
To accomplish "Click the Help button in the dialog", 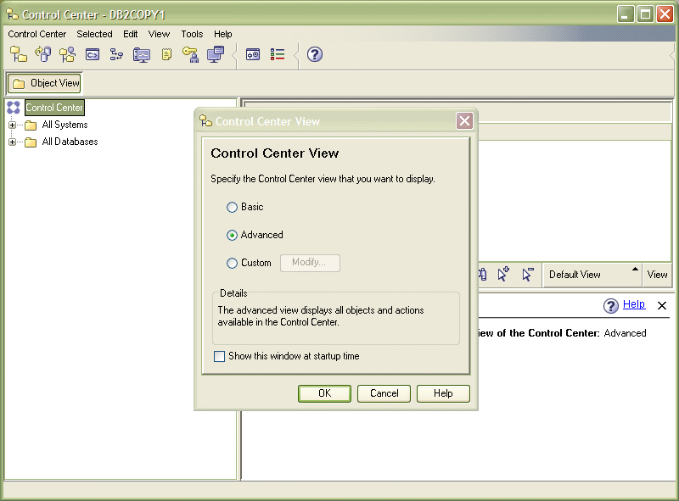I will 443,393.
